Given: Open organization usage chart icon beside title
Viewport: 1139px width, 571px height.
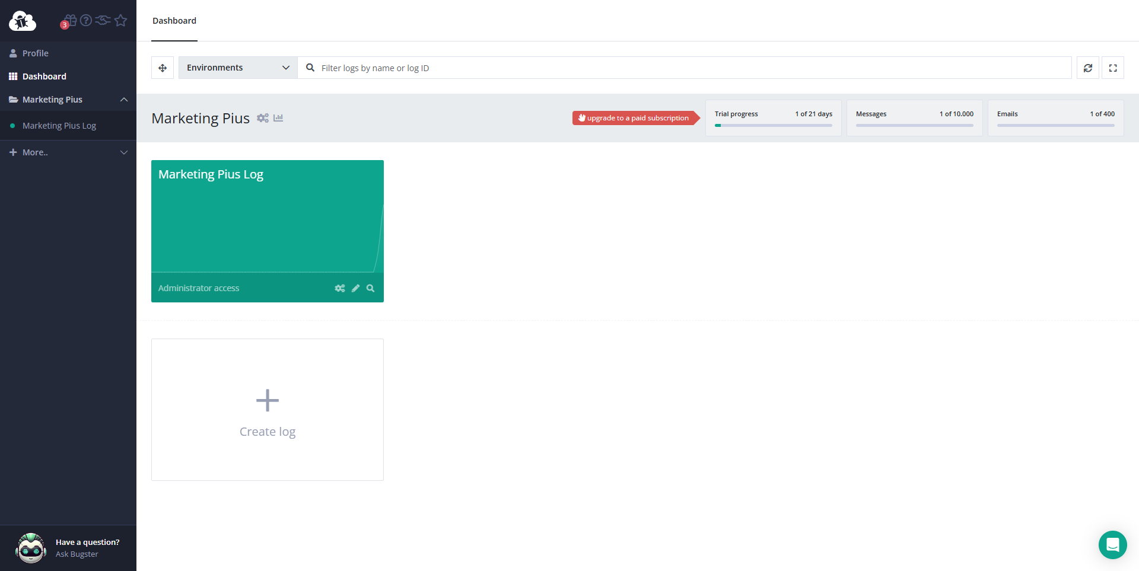Looking at the screenshot, I should (x=278, y=118).
